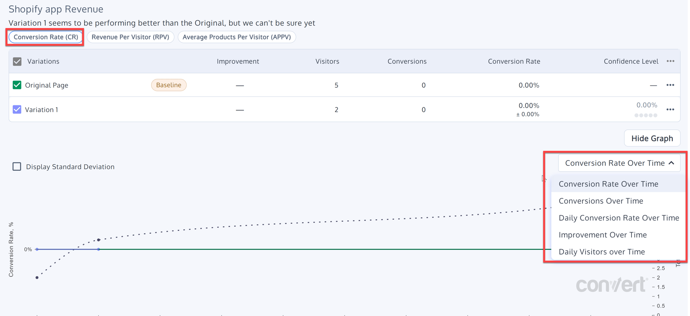Uncheck the Variation 1 checkbox

17,109
